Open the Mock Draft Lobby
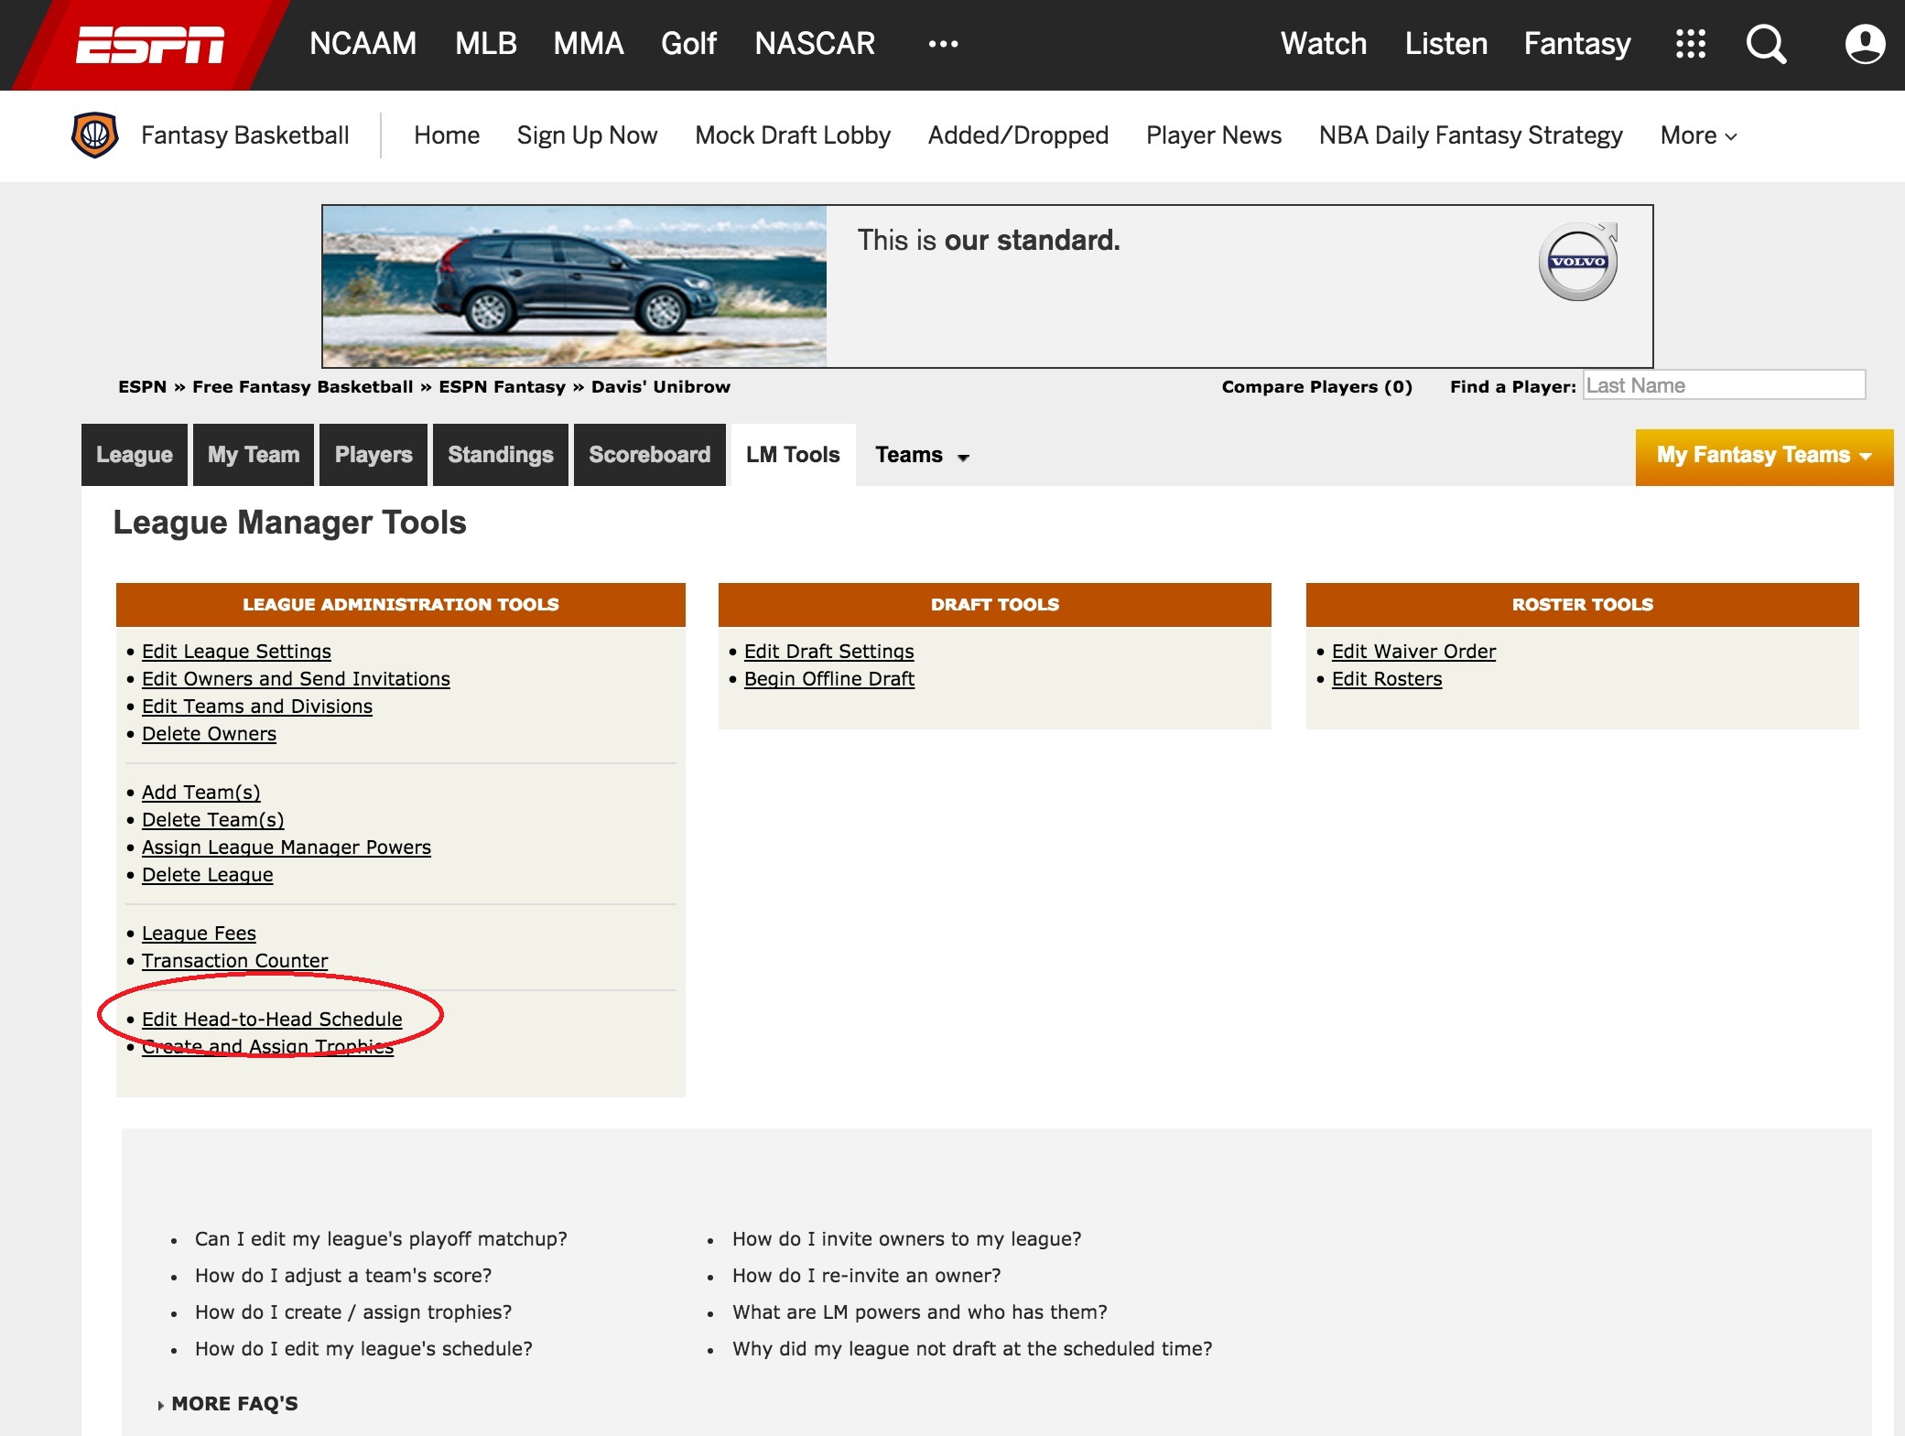 pos(793,135)
